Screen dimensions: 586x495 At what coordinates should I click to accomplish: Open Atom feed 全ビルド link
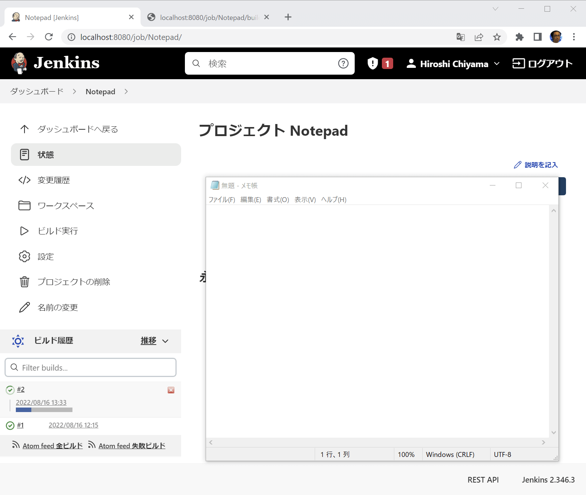click(x=52, y=446)
